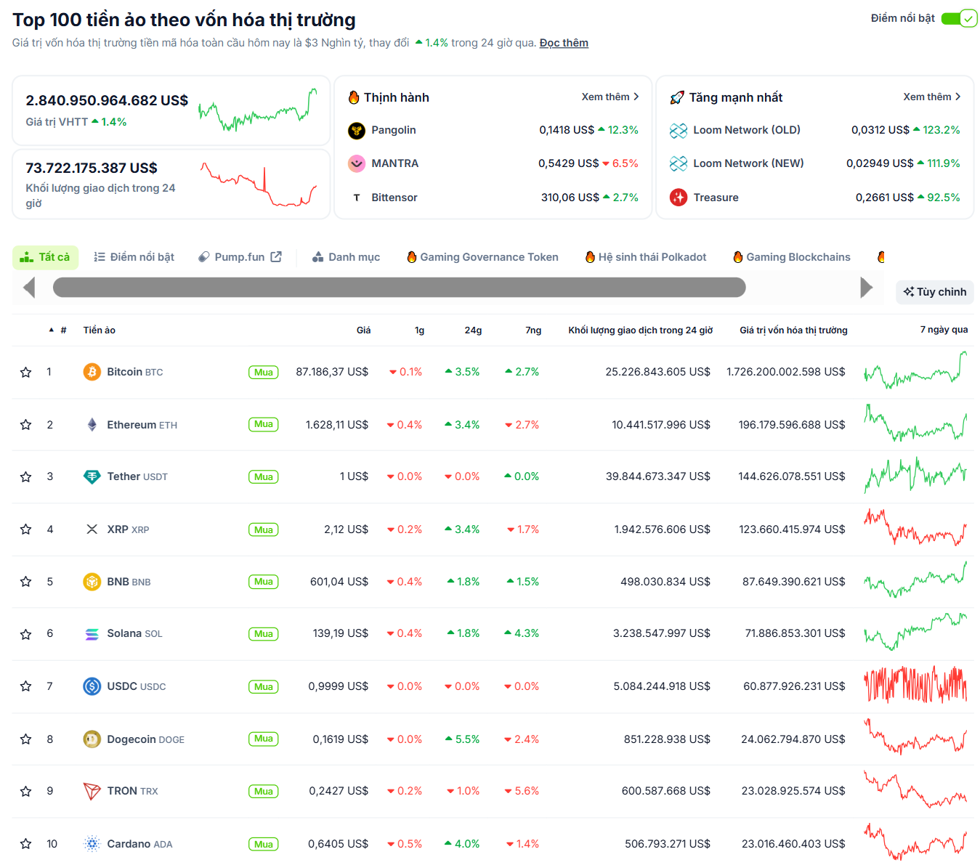This screenshot has width=980, height=865.
Task: Click the Loom Network (OLD) icon
Action: [x=678, y=130]
